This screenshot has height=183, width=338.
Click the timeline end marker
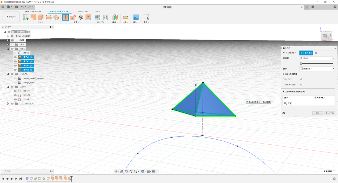coord(72,178)
